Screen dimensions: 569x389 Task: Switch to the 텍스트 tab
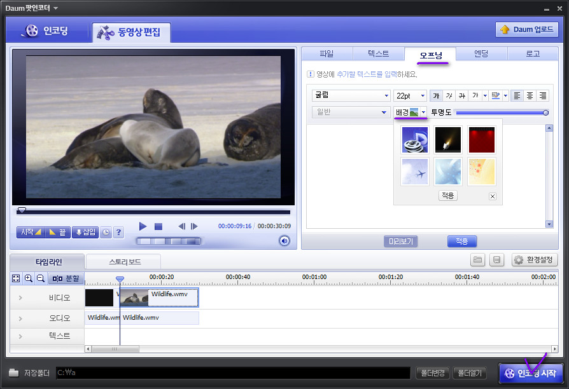pyautogui.click(x=379, y=54)
